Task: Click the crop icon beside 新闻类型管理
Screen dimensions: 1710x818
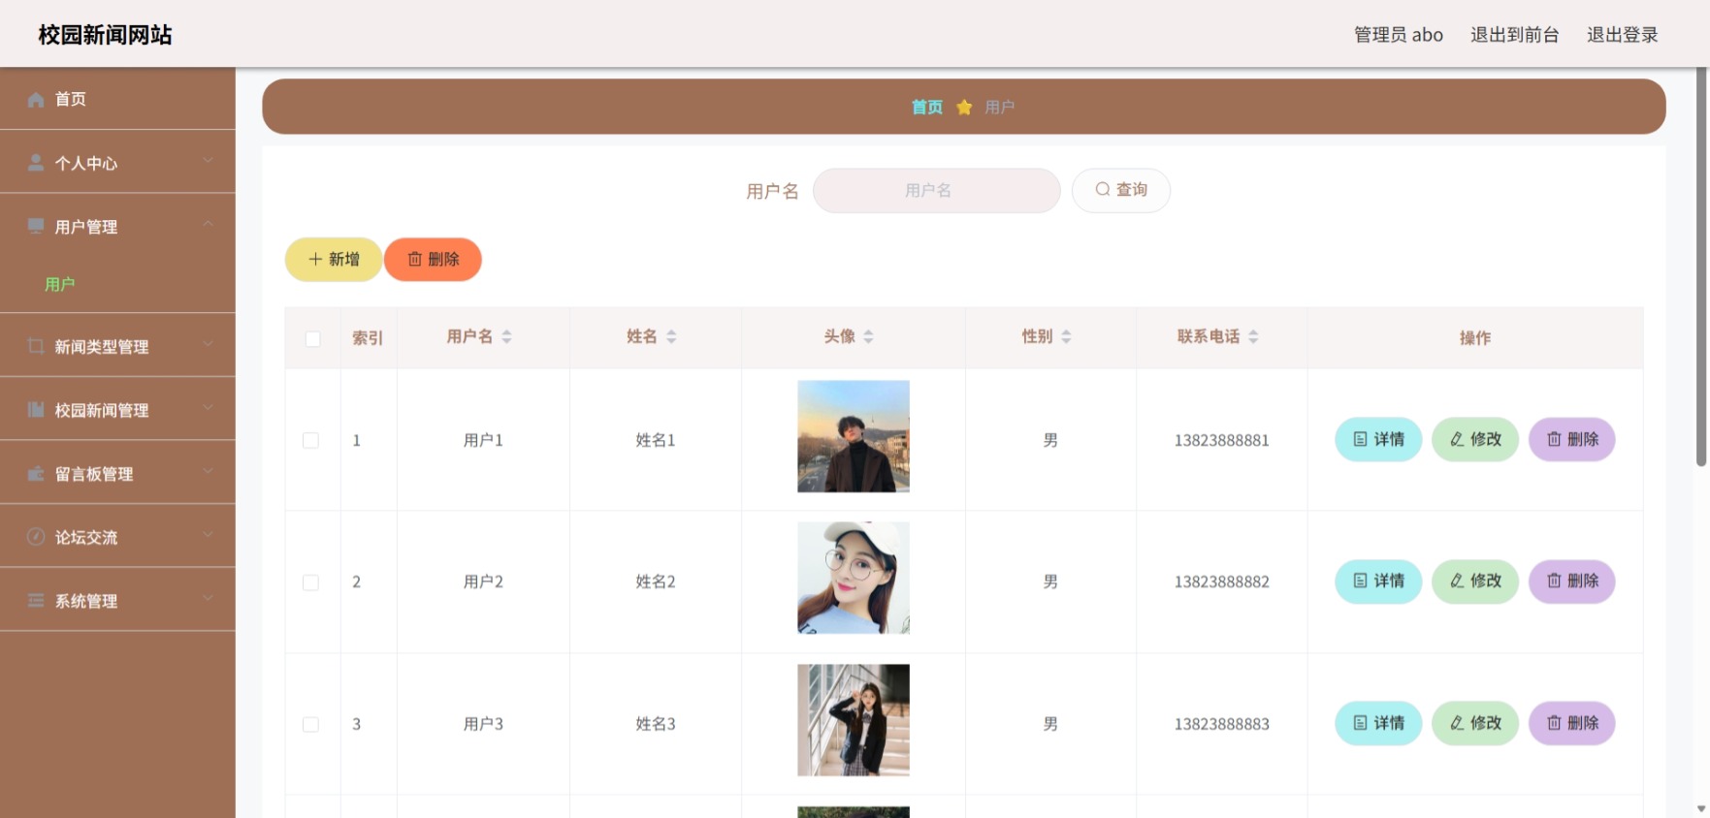Action: click(36, 346)
